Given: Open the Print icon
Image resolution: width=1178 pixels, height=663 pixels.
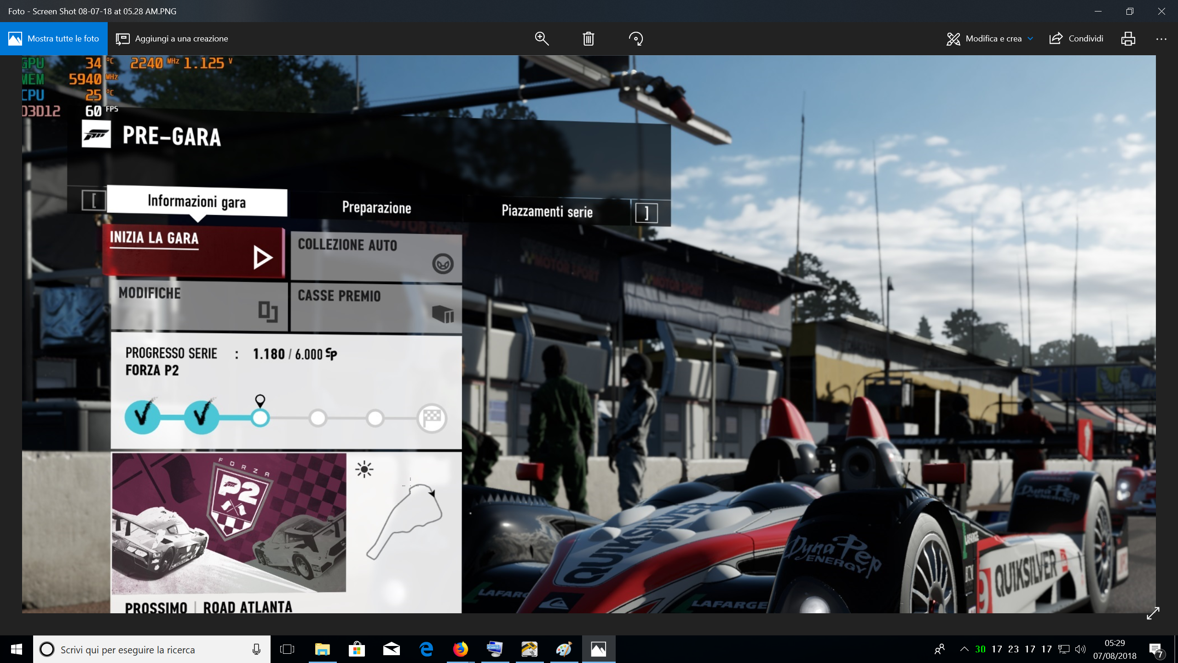Looking at the screenshot, I should point(1128,39).
